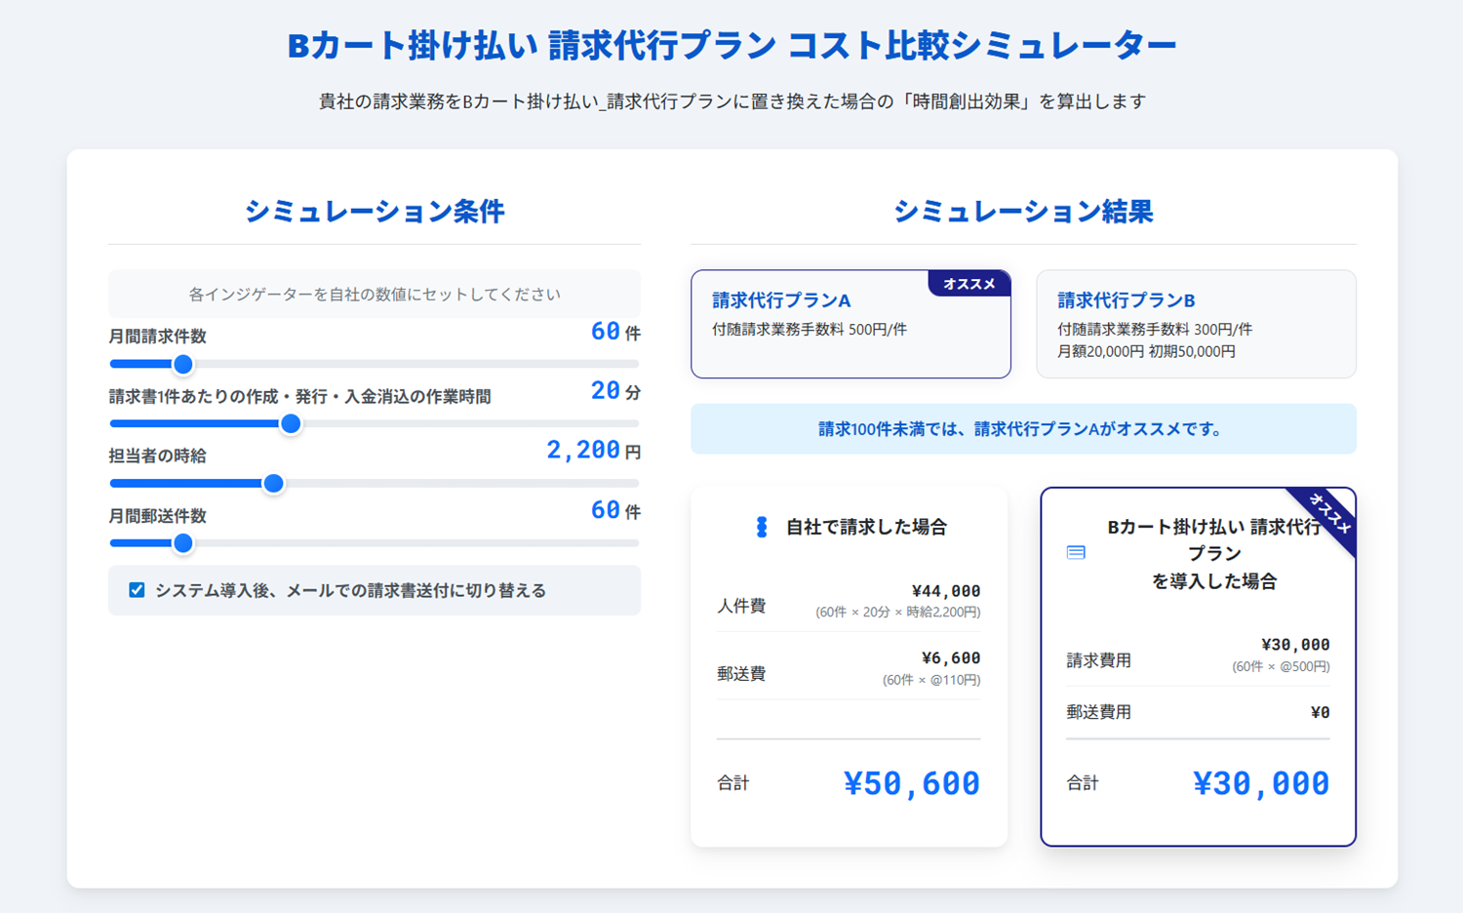This screenshot has height=913, width=1463.
Task: Click the (60件 × 20分 × 時給2,200円) note
Action: pyautogui.click(x=897, y=613)
